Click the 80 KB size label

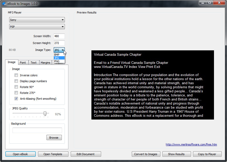12,50
